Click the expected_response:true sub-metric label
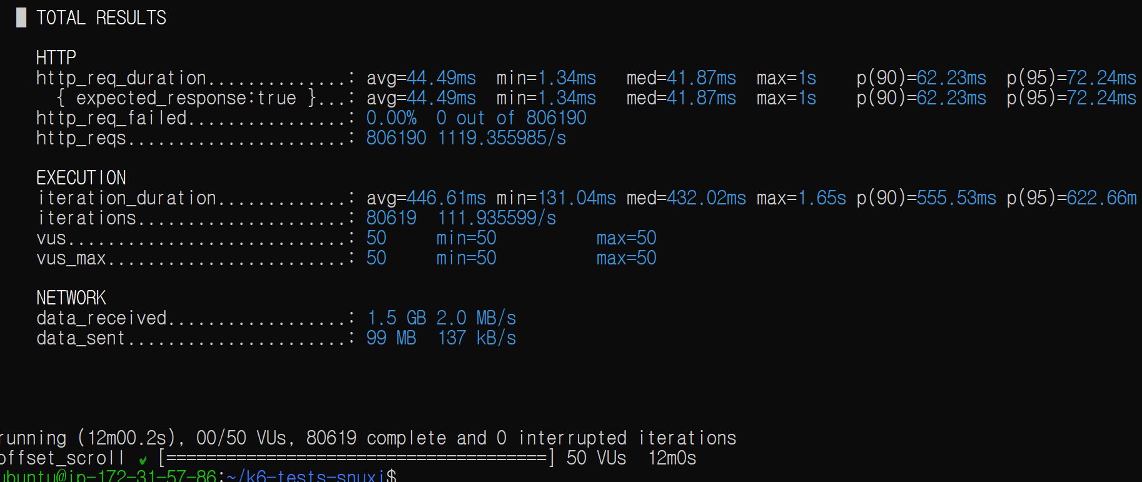Viewport: 1142px width, 482px height. pyautogui.click(x=186, y=98)
